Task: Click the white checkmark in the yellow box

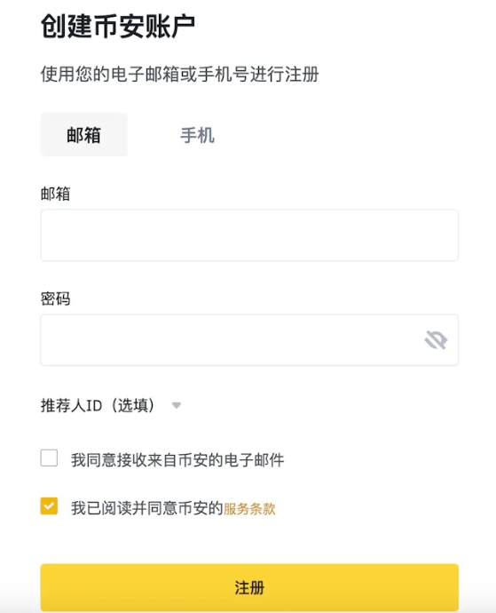Action: point(49,506)
